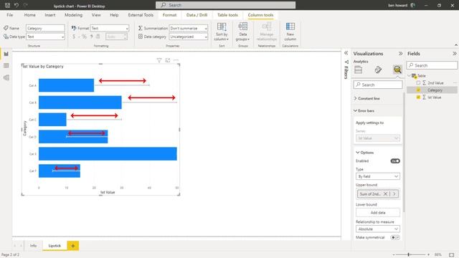
Task: Collapse the Fields pane chevrons
Action: click(x=454, y=54)
